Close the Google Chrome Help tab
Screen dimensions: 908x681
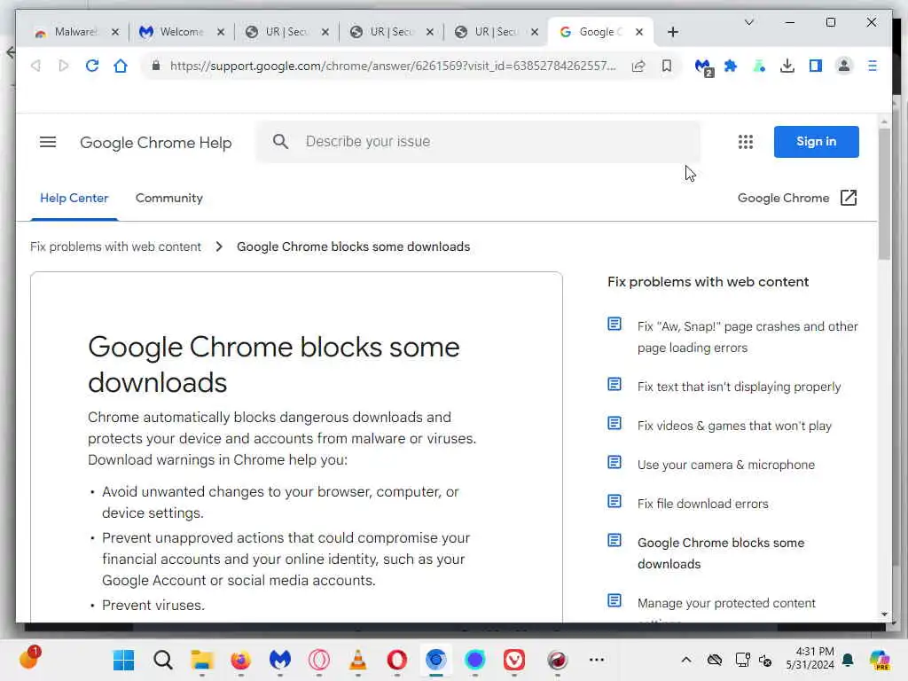[639, 32]
